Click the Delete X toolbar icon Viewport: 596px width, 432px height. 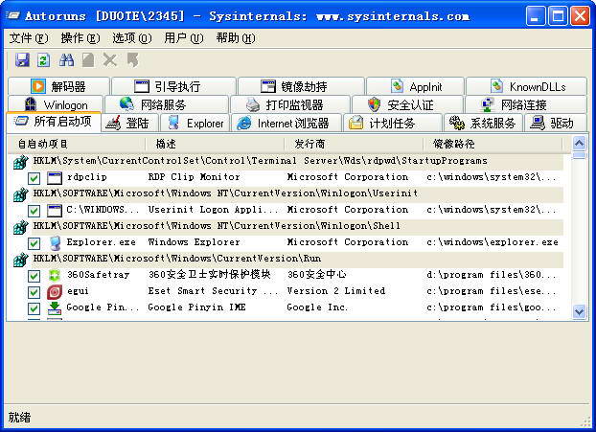pyautogui.click(x=110, y=60)
